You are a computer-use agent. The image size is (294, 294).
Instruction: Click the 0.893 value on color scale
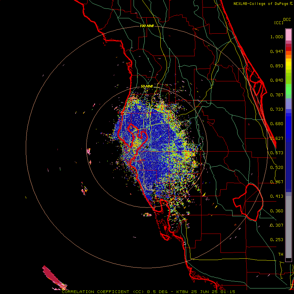277,66
